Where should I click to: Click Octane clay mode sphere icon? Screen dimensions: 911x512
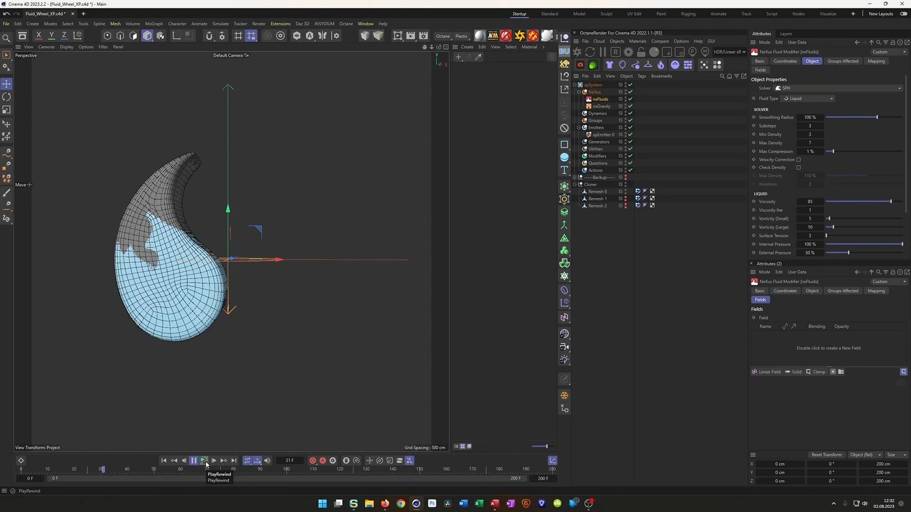click(x=654, y=52)
